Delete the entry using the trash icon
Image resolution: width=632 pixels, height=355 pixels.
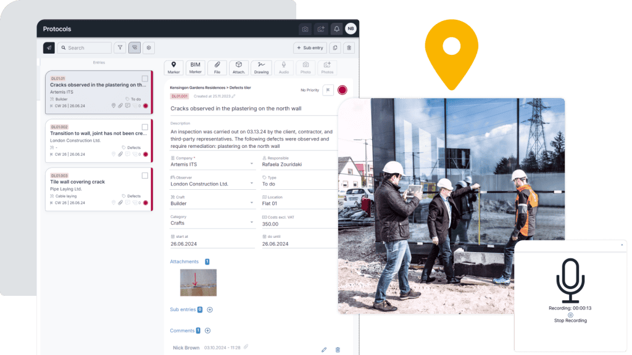(349, 47)
